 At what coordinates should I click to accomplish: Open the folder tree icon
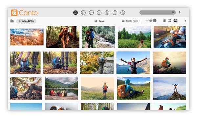[12, 21]
